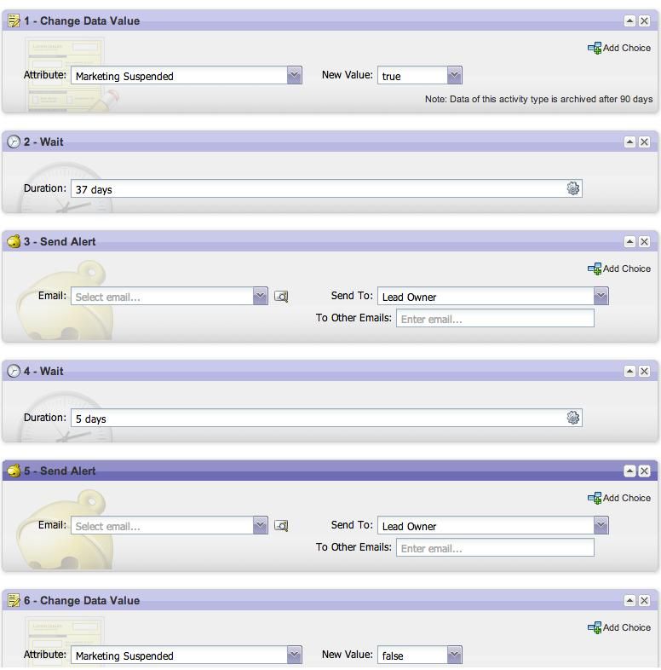The width and height of the screenshot is (661, 670).
Task: Collapse the step 4 Wait panel
Action: 629,372
